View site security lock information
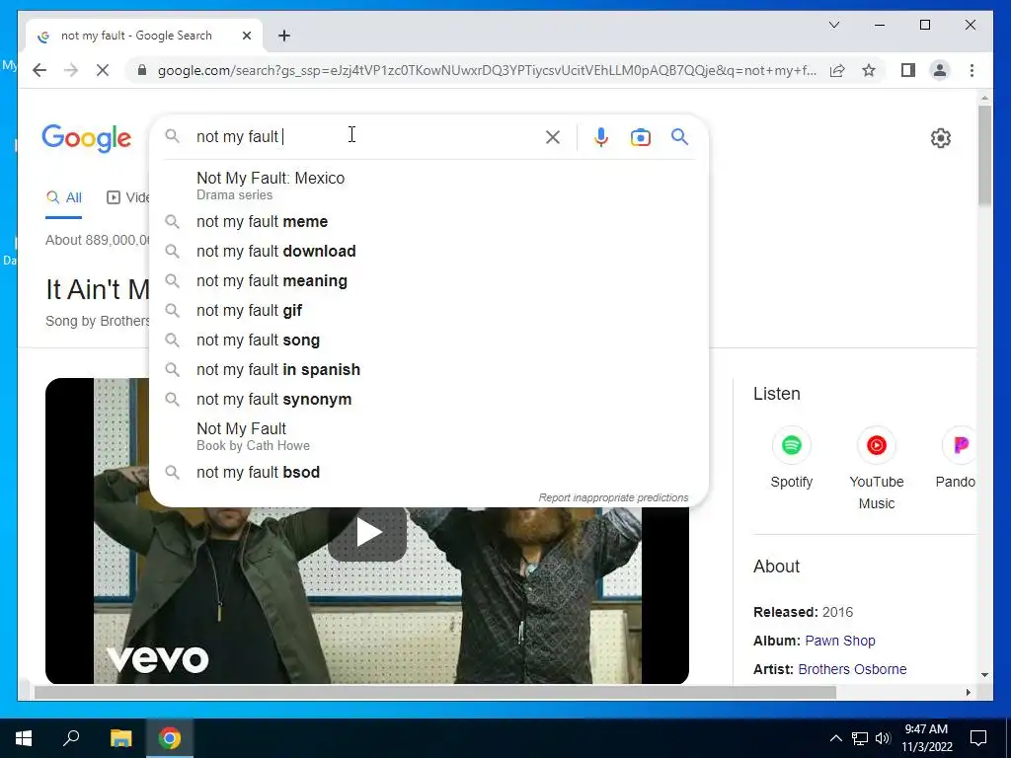The image size is (1011, 758). [142, 70]
